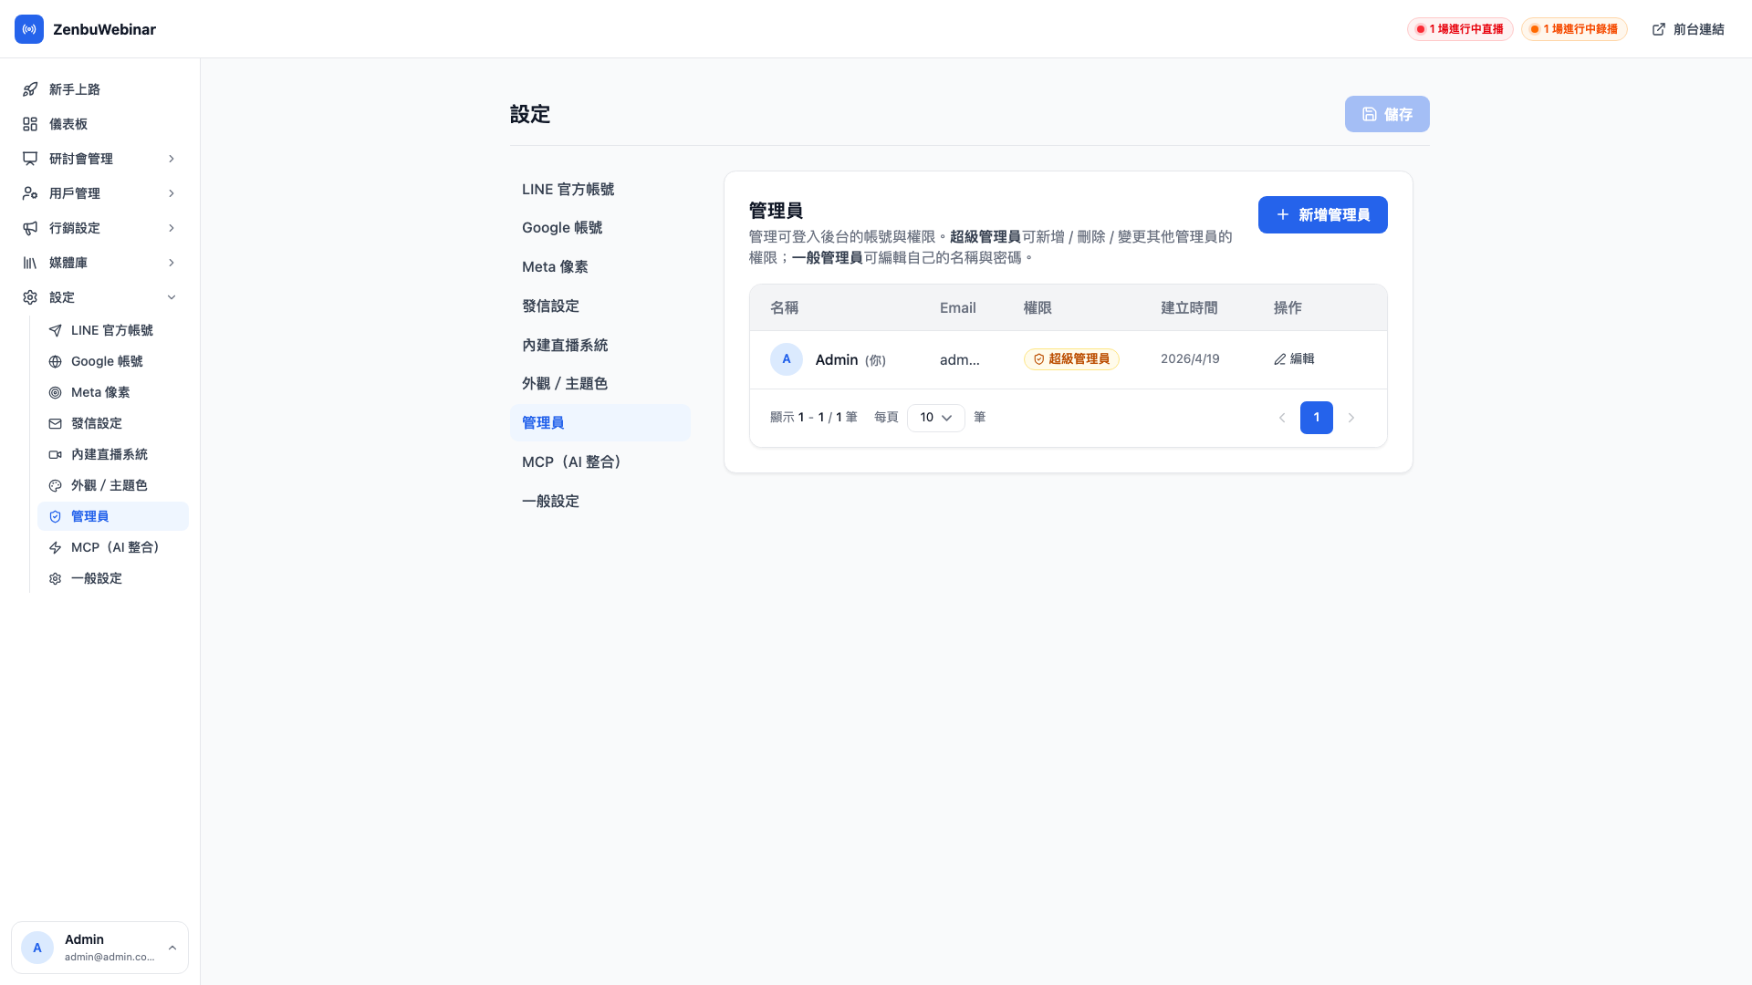Viewport: 1752px width, 985px height.
Task: Click the 1 場進行中錄播 status badge
Action: coord(1574,29)
